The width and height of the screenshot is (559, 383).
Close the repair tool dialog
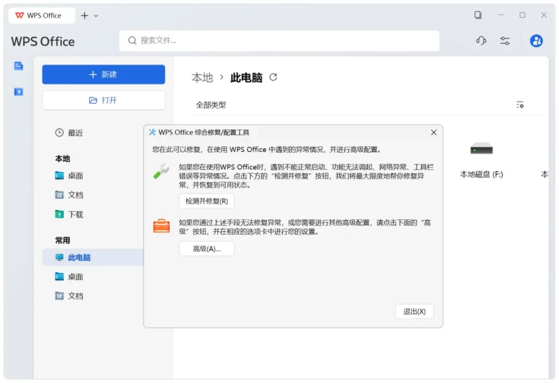coord(433,133)
